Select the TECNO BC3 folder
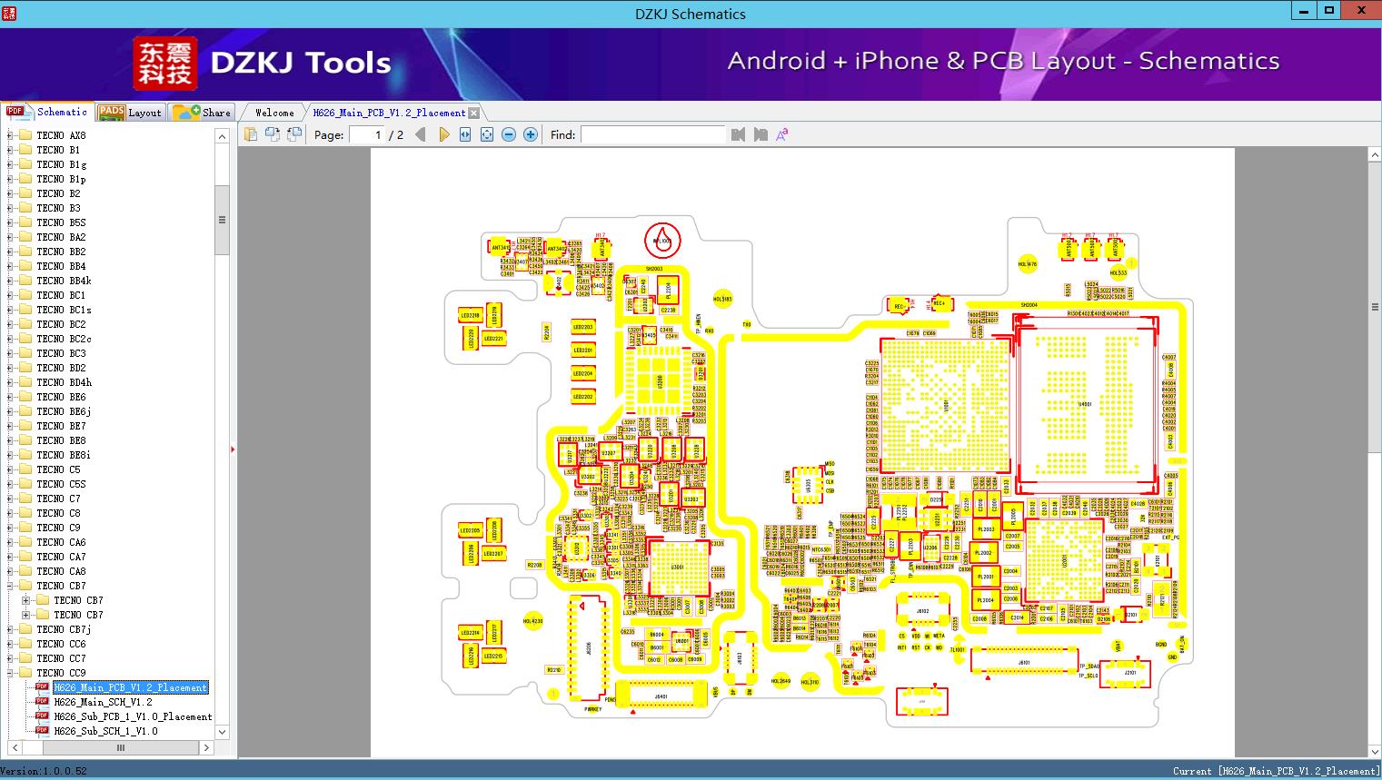The height and width of the screenshot is (780, 1382). click(61, 353)
